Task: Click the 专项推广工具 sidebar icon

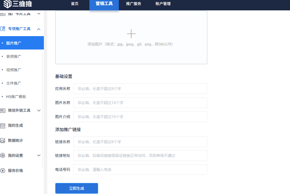Action: pos(3,29)
